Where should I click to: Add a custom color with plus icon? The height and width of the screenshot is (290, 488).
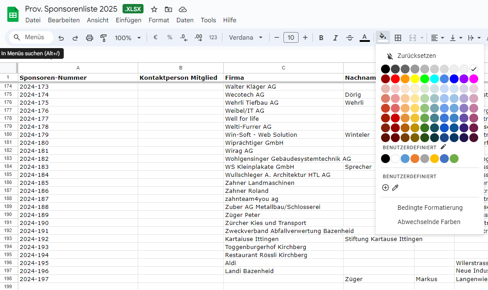tap(385, 188)
